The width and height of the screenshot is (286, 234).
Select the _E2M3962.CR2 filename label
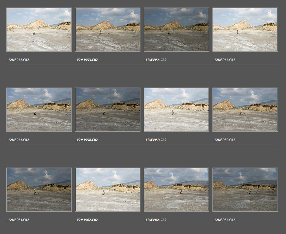click(87, 220)
